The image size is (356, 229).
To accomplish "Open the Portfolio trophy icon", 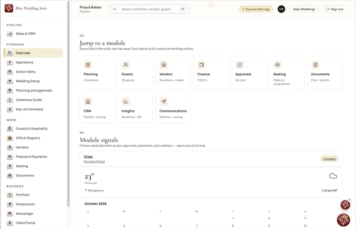I will coord(10,195).
